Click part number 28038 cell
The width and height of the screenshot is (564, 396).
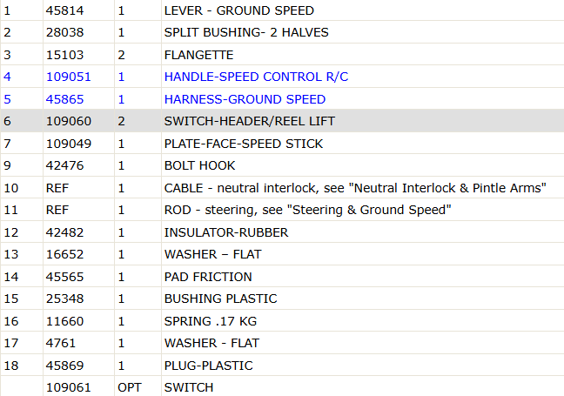[x=79, y=32]
